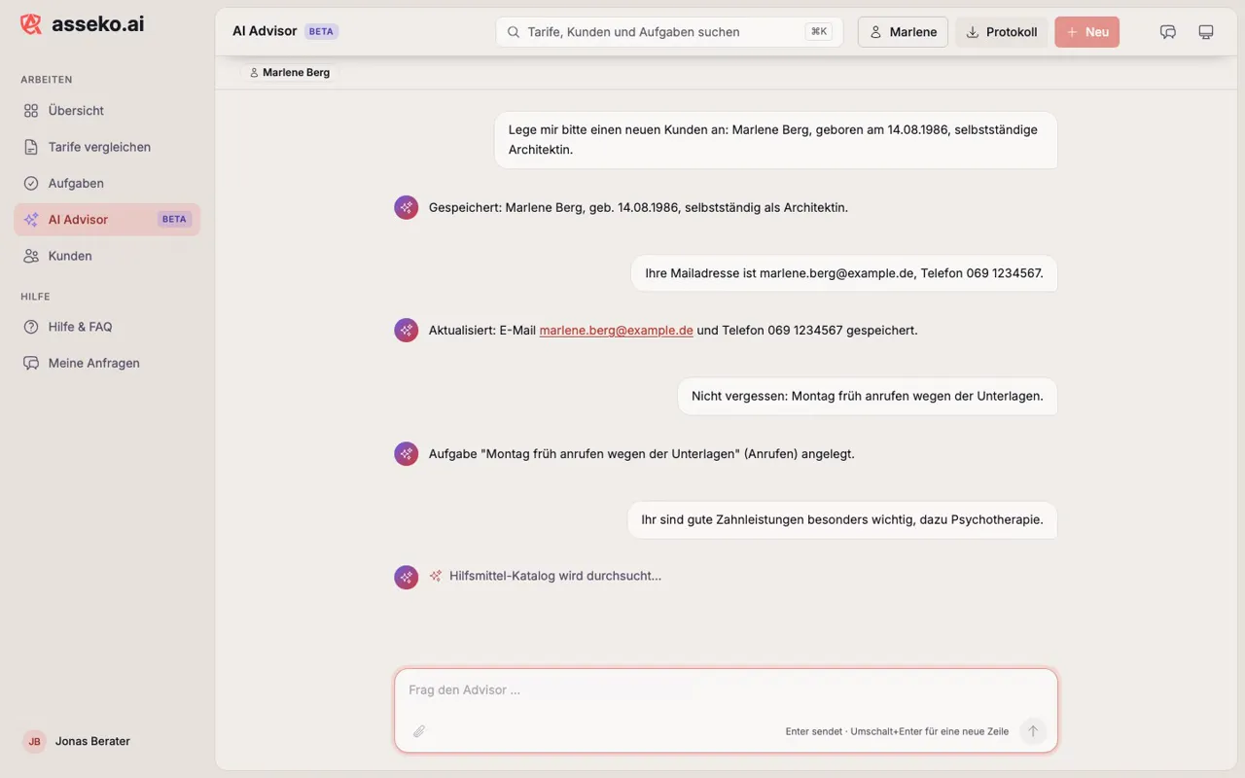Open the Marlene customer button
This screenshot has height=778, width=1245.
903,32
